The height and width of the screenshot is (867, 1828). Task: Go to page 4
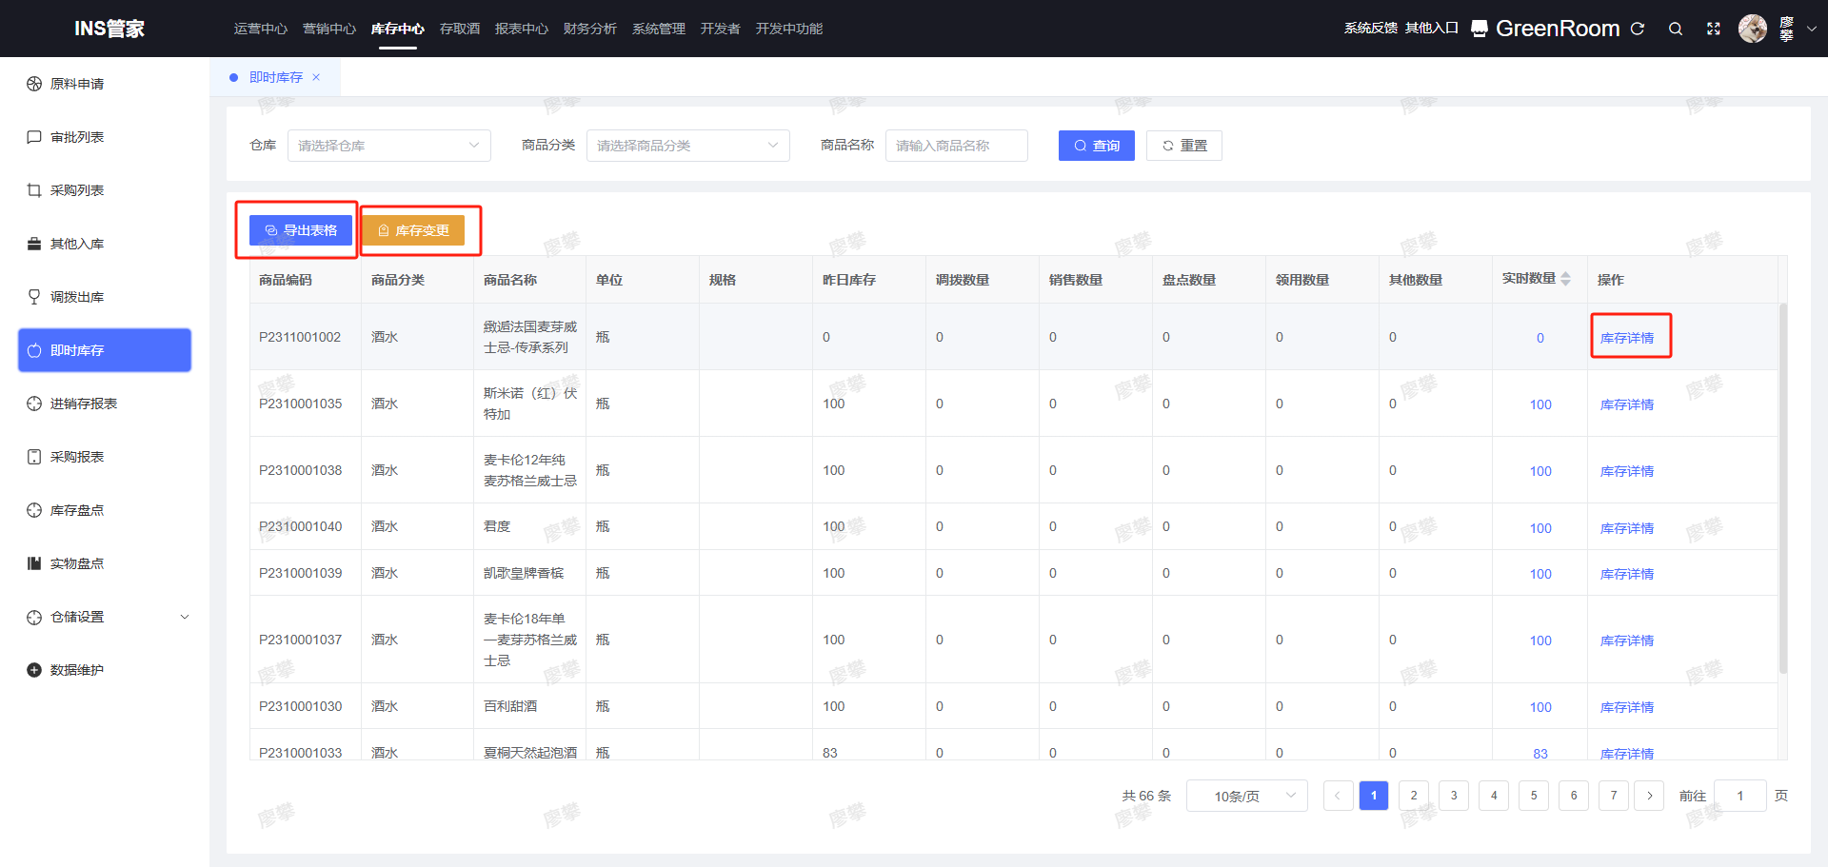(x=1494, y=796)
